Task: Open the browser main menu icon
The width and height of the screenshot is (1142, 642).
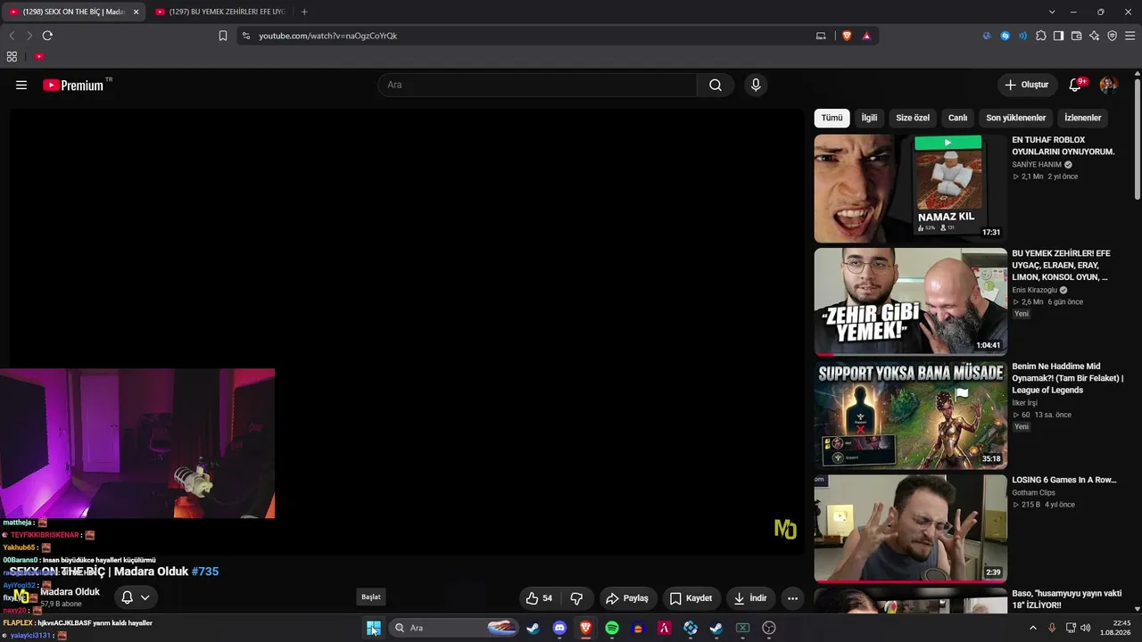Action: pos(1130,36)
